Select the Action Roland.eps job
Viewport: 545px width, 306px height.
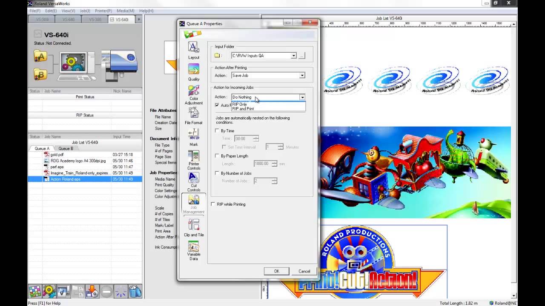(x=85, y=179)
